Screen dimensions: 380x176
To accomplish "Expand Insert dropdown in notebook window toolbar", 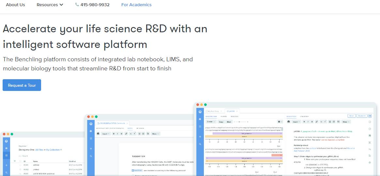I will (106, 134).
